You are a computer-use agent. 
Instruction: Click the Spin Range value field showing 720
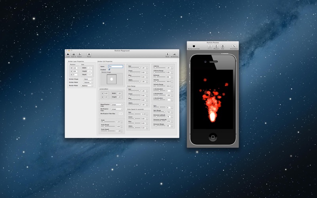coord(168,112)
